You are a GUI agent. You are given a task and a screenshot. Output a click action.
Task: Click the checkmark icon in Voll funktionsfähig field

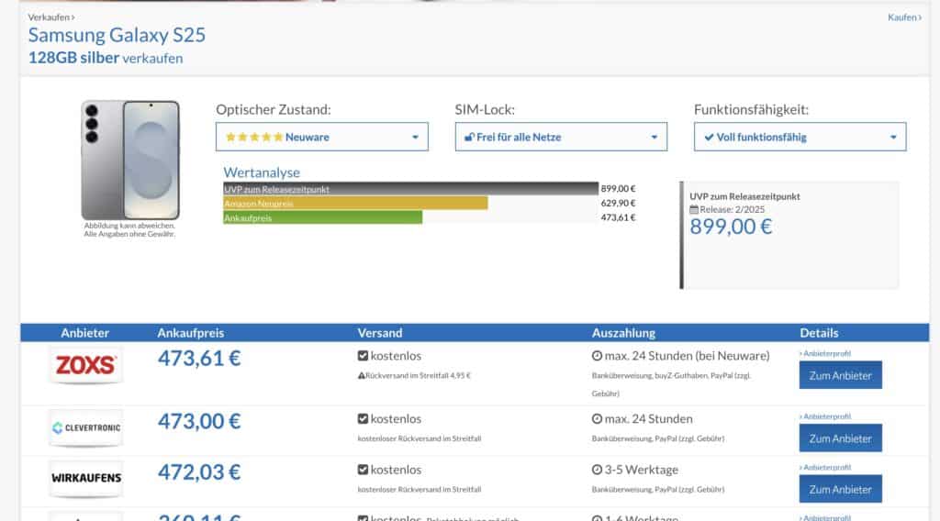(710, 138)
